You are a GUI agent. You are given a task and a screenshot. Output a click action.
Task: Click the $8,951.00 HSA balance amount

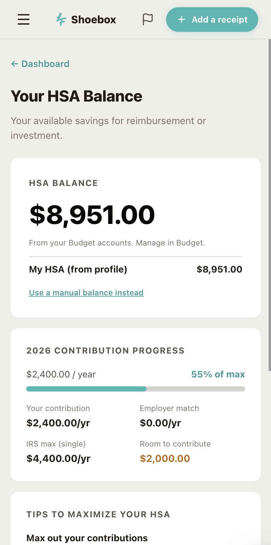click(92, 215)
